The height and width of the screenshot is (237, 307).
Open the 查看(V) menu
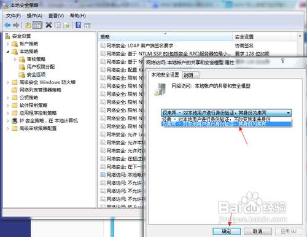pos(56,15)
